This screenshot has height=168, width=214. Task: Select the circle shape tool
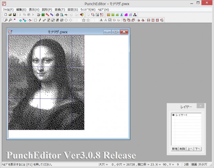[66, 20]
